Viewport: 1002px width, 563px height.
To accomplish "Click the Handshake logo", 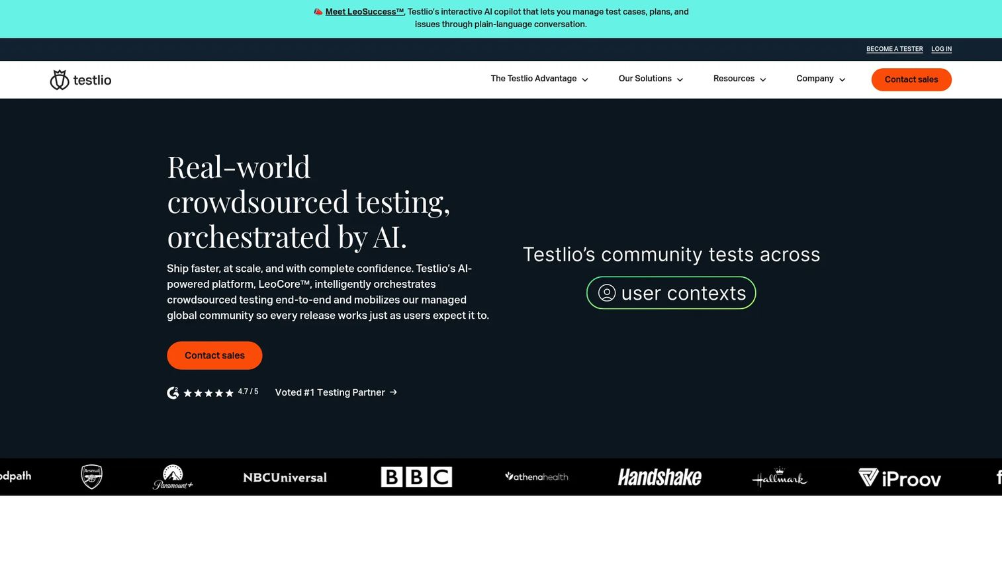I will coord(660,477).
